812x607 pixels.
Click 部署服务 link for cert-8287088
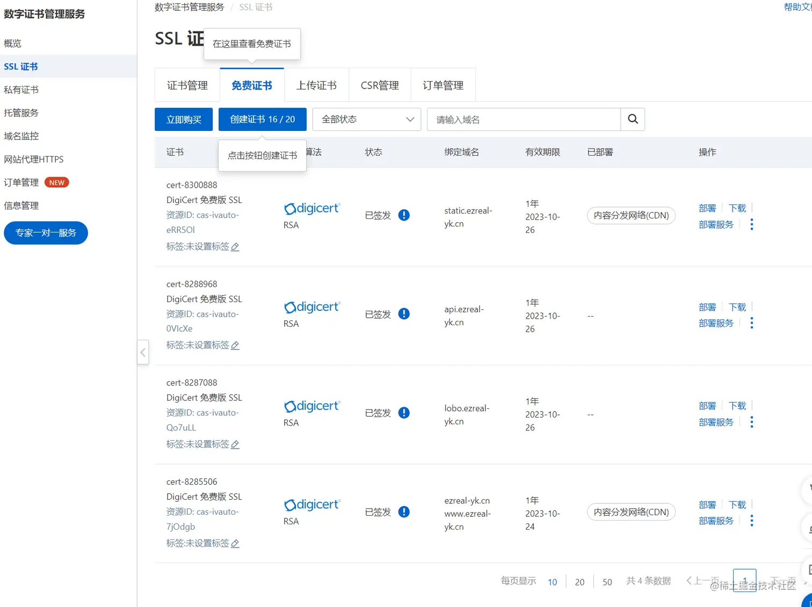(716, 422)
